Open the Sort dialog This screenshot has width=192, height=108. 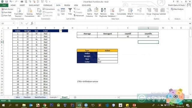point(63,12)
